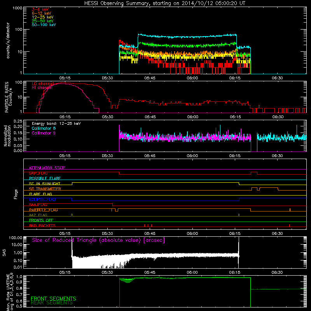Select the 50-100 keV legend label
The image size is (311, 311).
(44, 25)
